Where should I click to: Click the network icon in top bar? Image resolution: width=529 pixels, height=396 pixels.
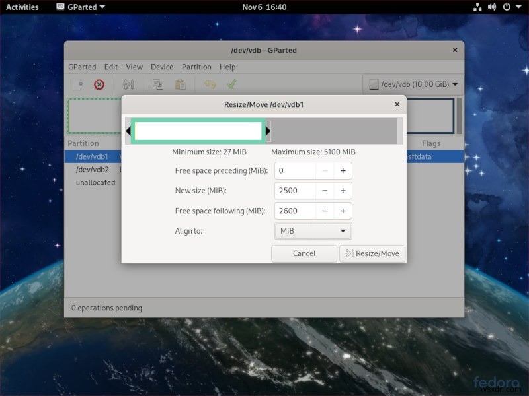point(477,7)
